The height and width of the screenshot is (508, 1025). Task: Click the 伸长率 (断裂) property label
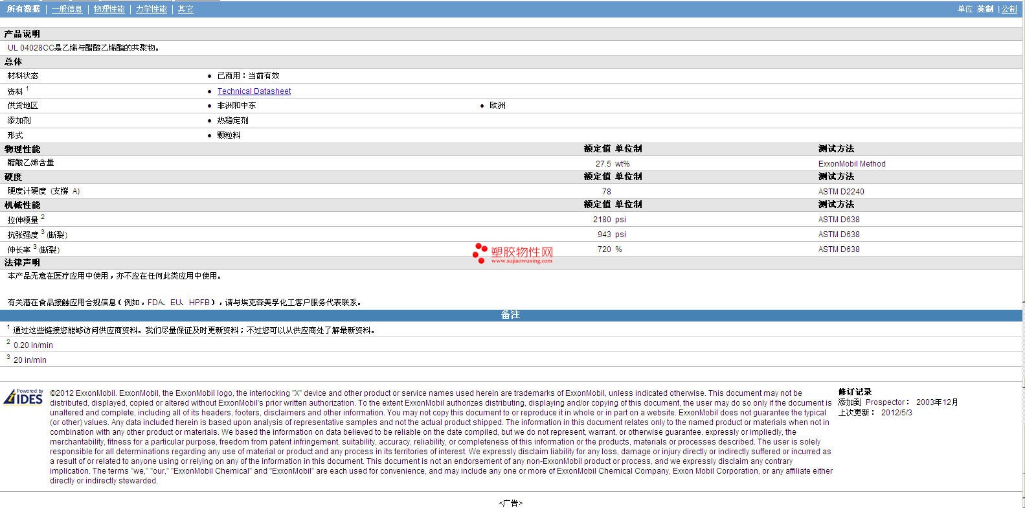tap(33, 249)
